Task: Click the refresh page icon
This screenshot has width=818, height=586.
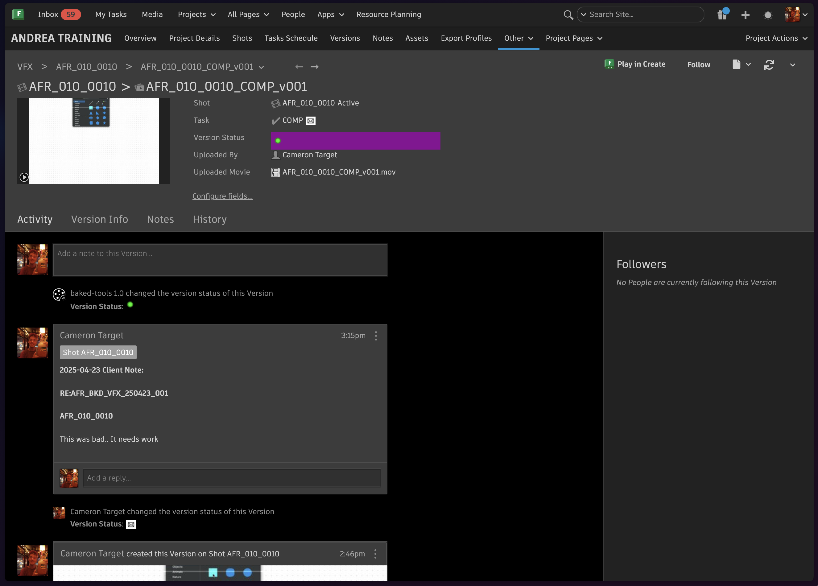Action: coord(769,65)
